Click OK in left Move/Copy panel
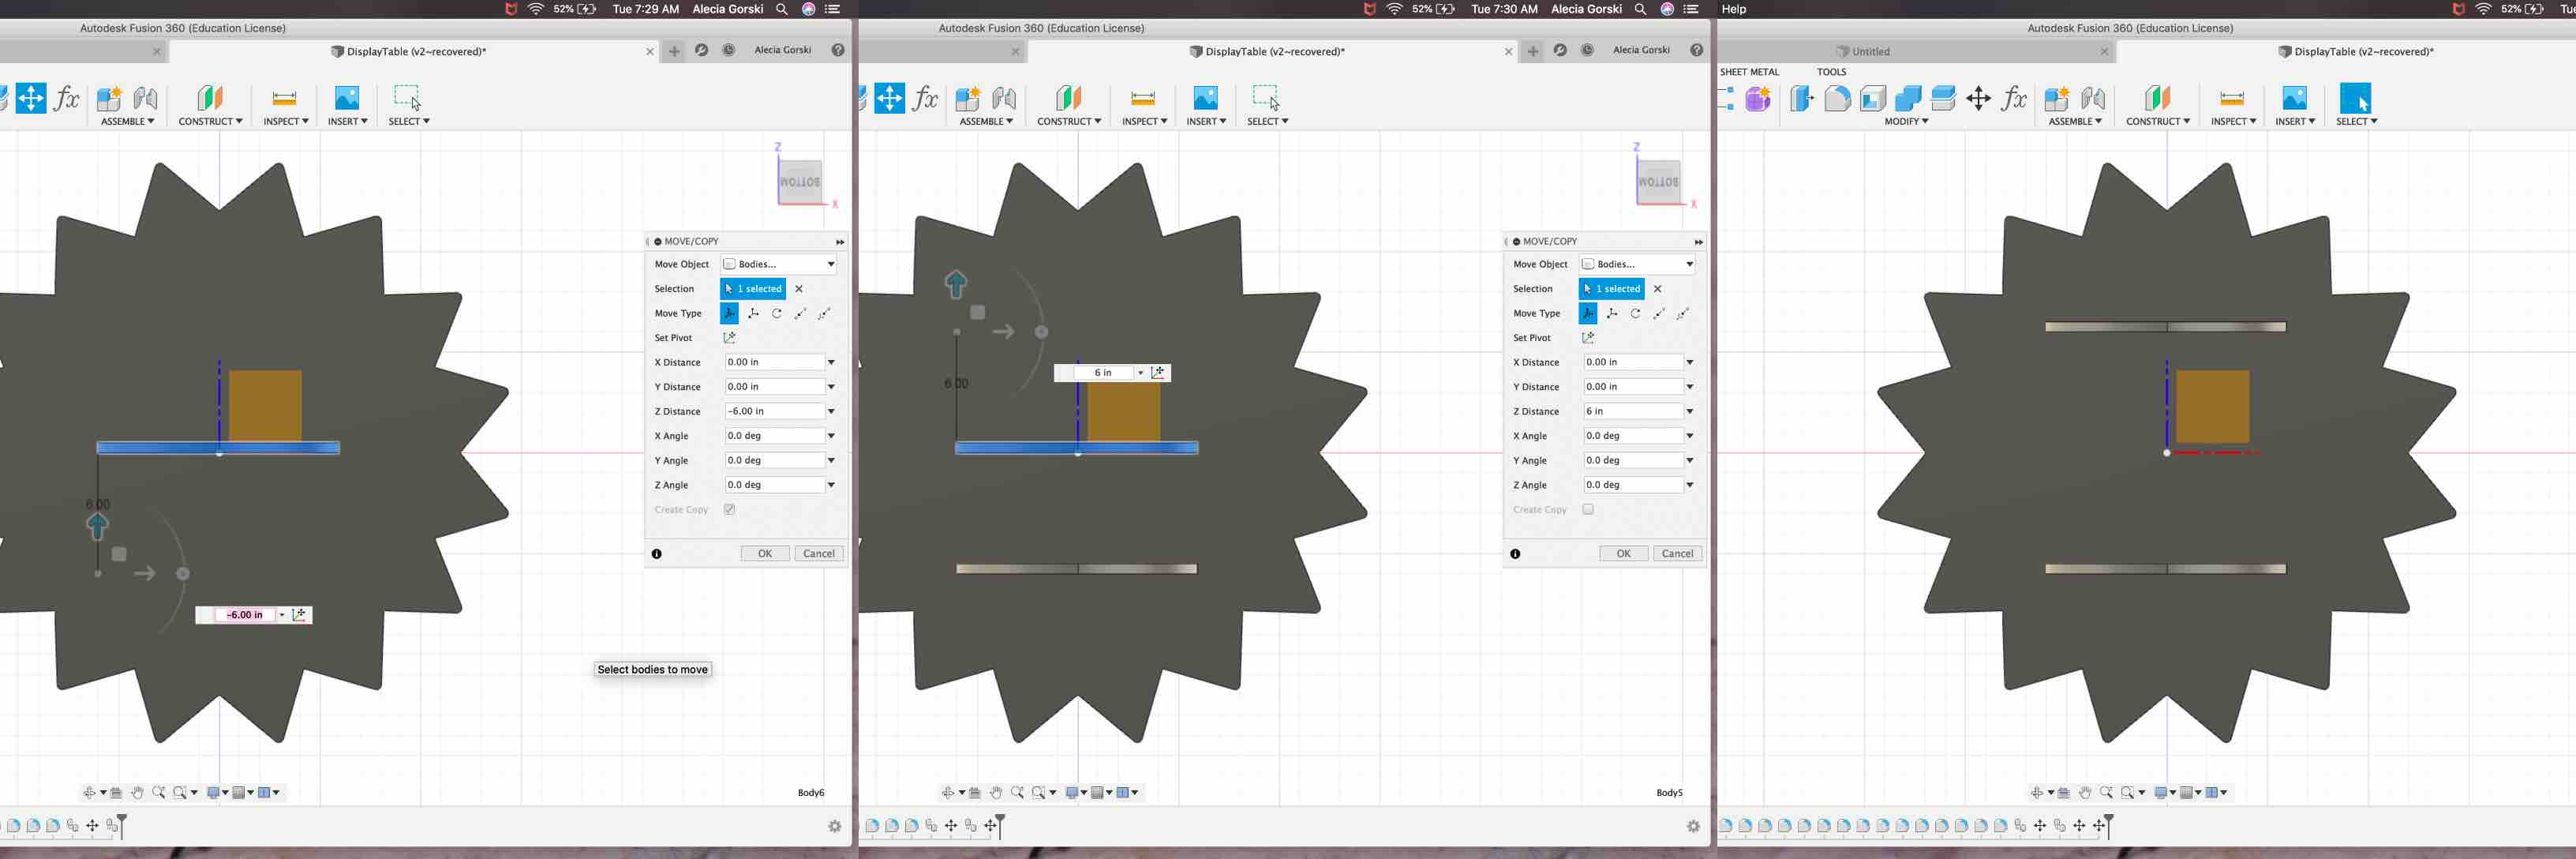2576x859 pixels. pos(764,553)
